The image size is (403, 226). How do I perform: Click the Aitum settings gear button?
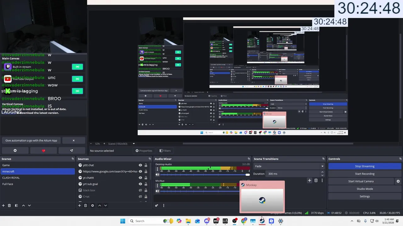[x=15, y=150]
